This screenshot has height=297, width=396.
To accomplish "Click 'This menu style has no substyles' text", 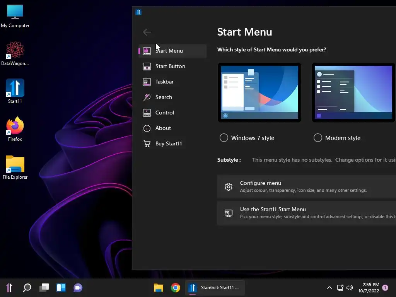I will point(292,160).
